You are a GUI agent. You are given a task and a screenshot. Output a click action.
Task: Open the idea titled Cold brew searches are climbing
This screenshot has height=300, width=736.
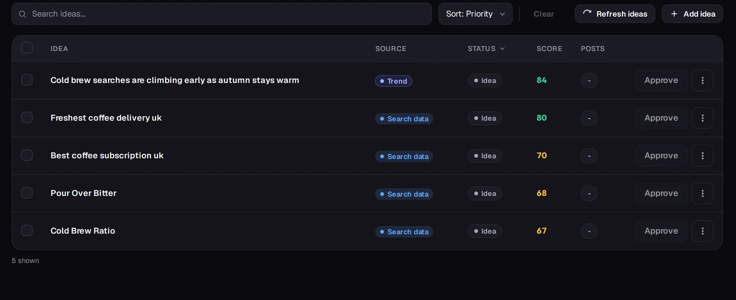click(175, 80)
